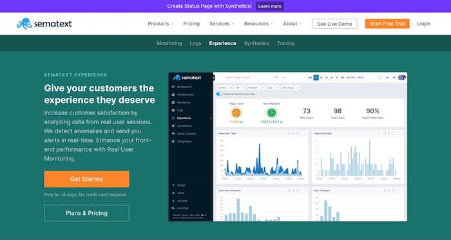Open Alerts & Events flag icon
This screenshot has height=240, width=451.
(173, 134)
